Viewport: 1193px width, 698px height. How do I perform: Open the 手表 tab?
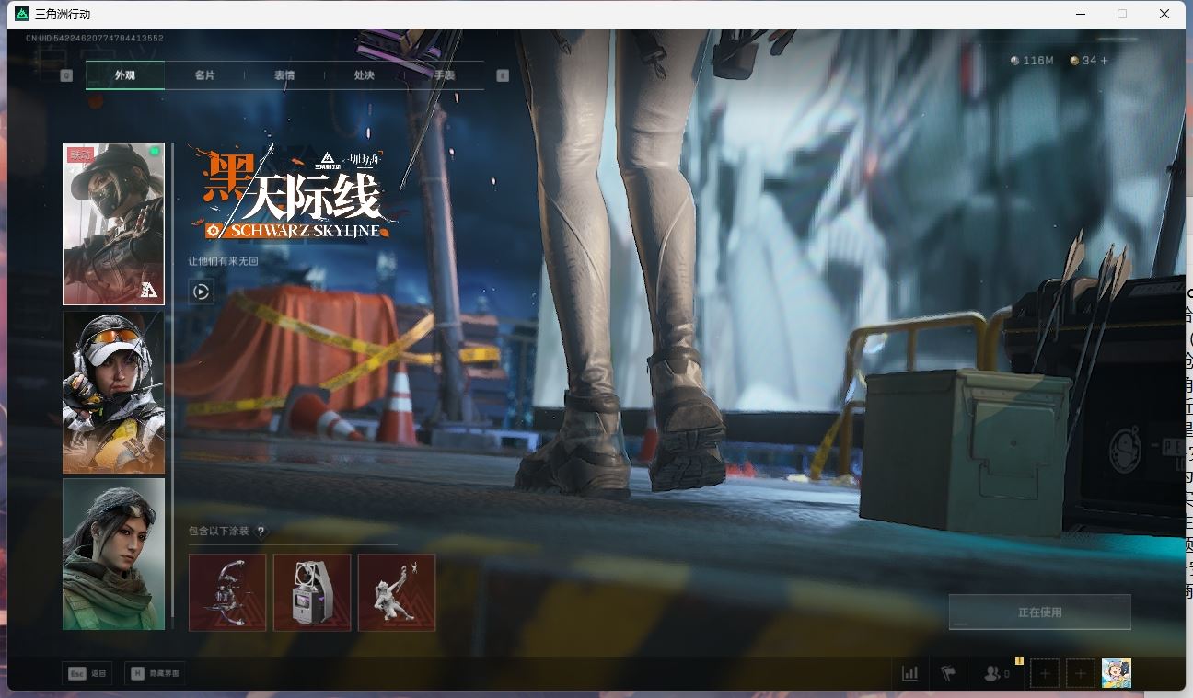[x=443, y=75]
